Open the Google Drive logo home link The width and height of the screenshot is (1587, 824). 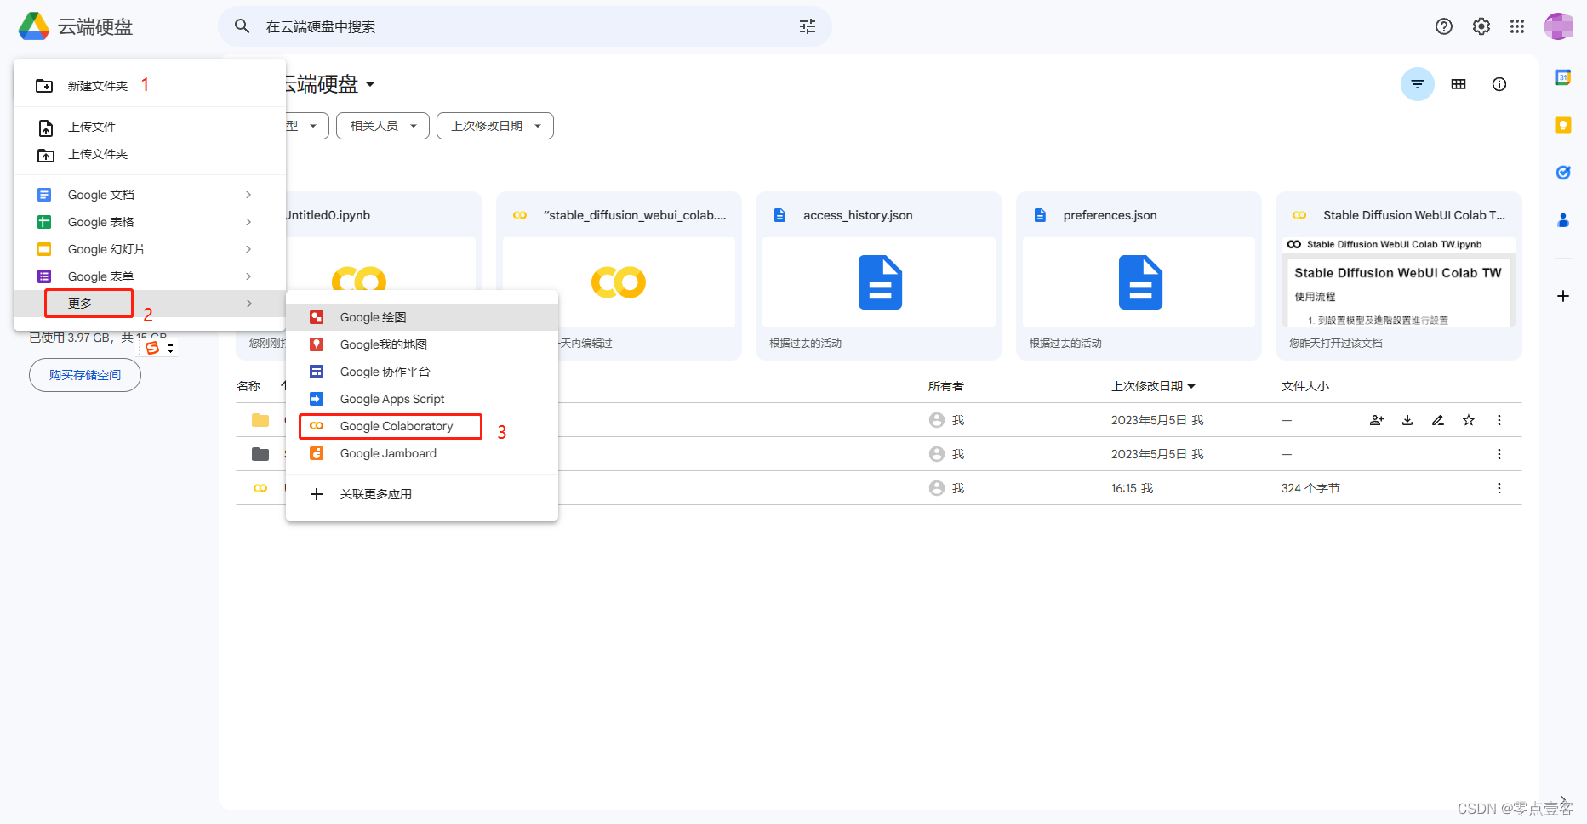pos(76,26)
